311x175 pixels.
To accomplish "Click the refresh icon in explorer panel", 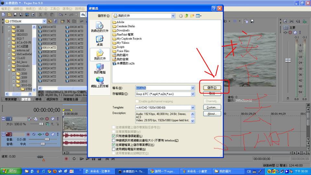I will pyautogui.click(x=55, y=21).
